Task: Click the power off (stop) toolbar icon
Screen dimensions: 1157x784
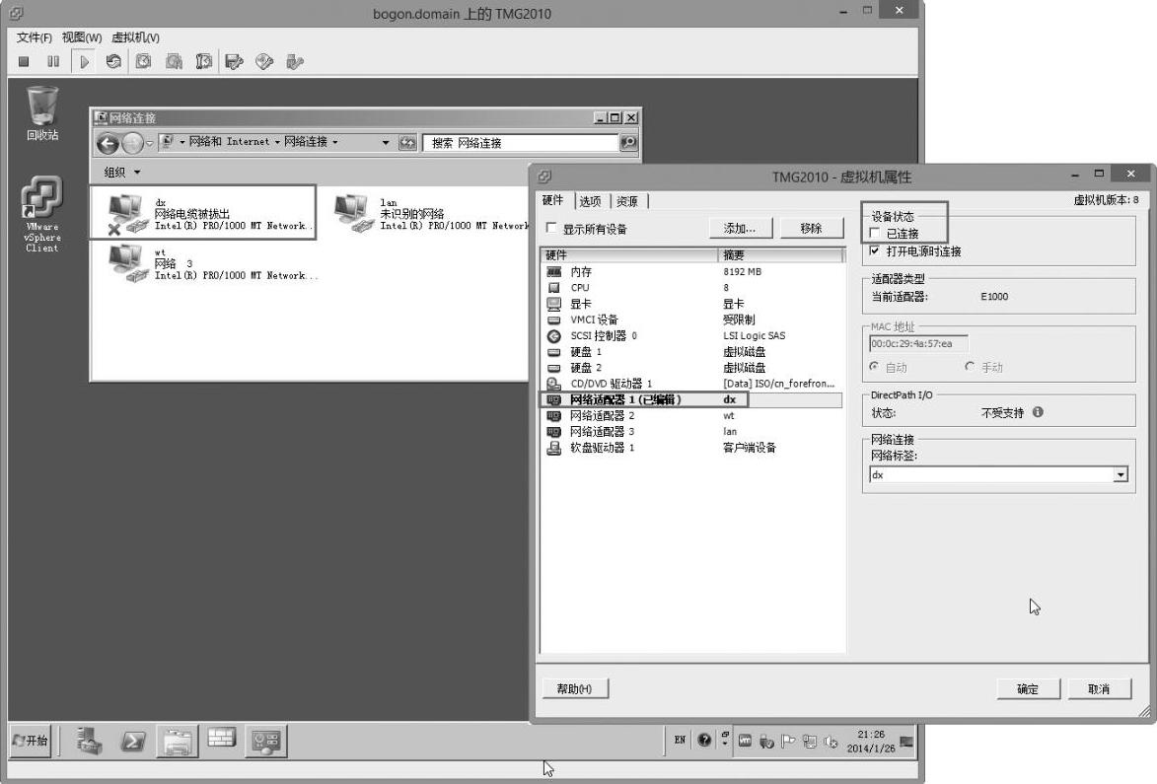Action: coord(24,62)
